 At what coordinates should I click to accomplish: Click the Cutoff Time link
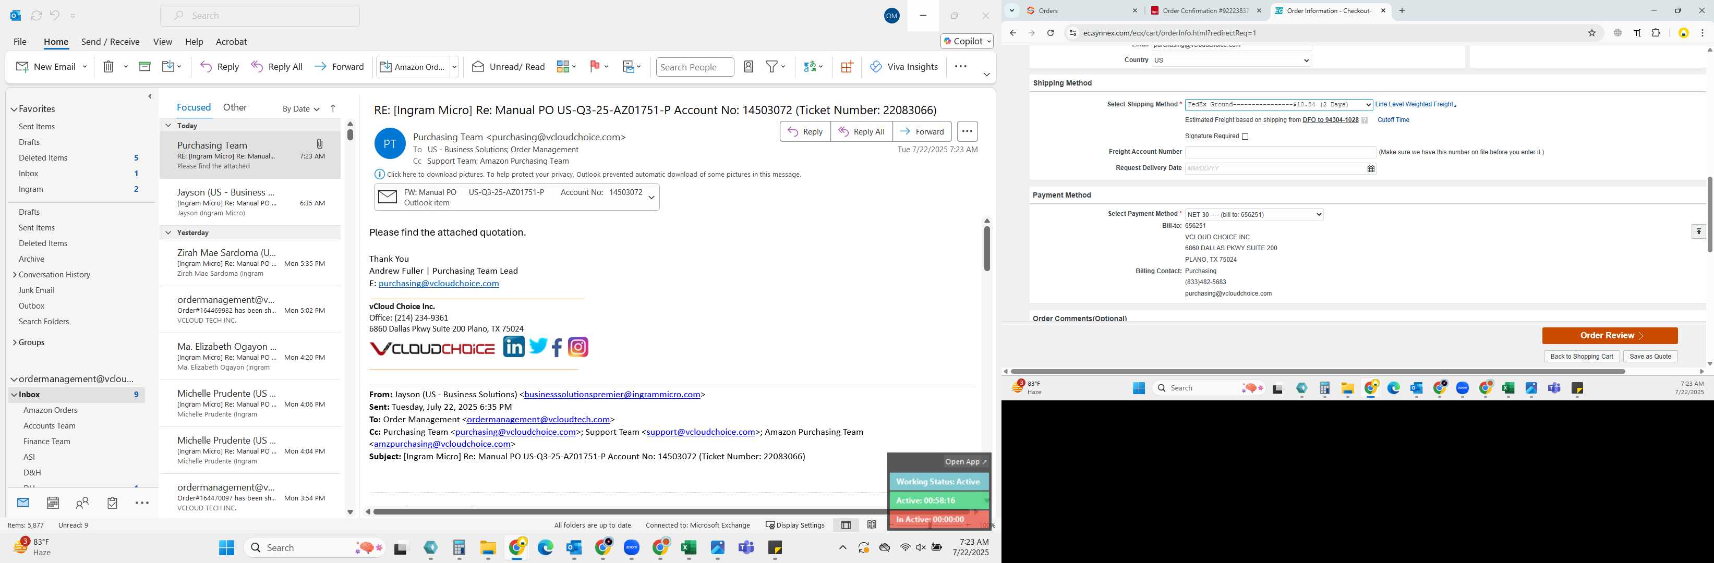[x=1393, y=120]
